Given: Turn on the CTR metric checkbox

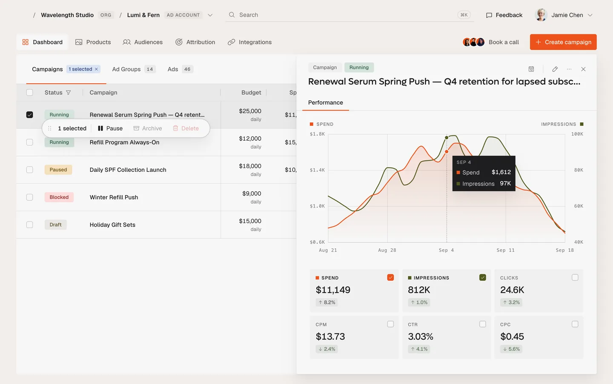Looking at the screenshot, I should click(483, 324).
